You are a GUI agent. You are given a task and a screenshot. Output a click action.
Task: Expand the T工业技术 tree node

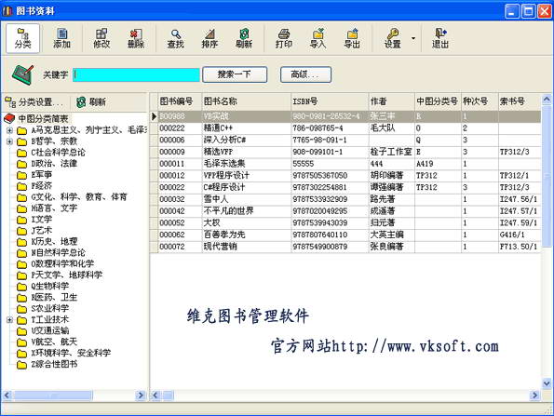pyautogui.click(x=9, y=320)
